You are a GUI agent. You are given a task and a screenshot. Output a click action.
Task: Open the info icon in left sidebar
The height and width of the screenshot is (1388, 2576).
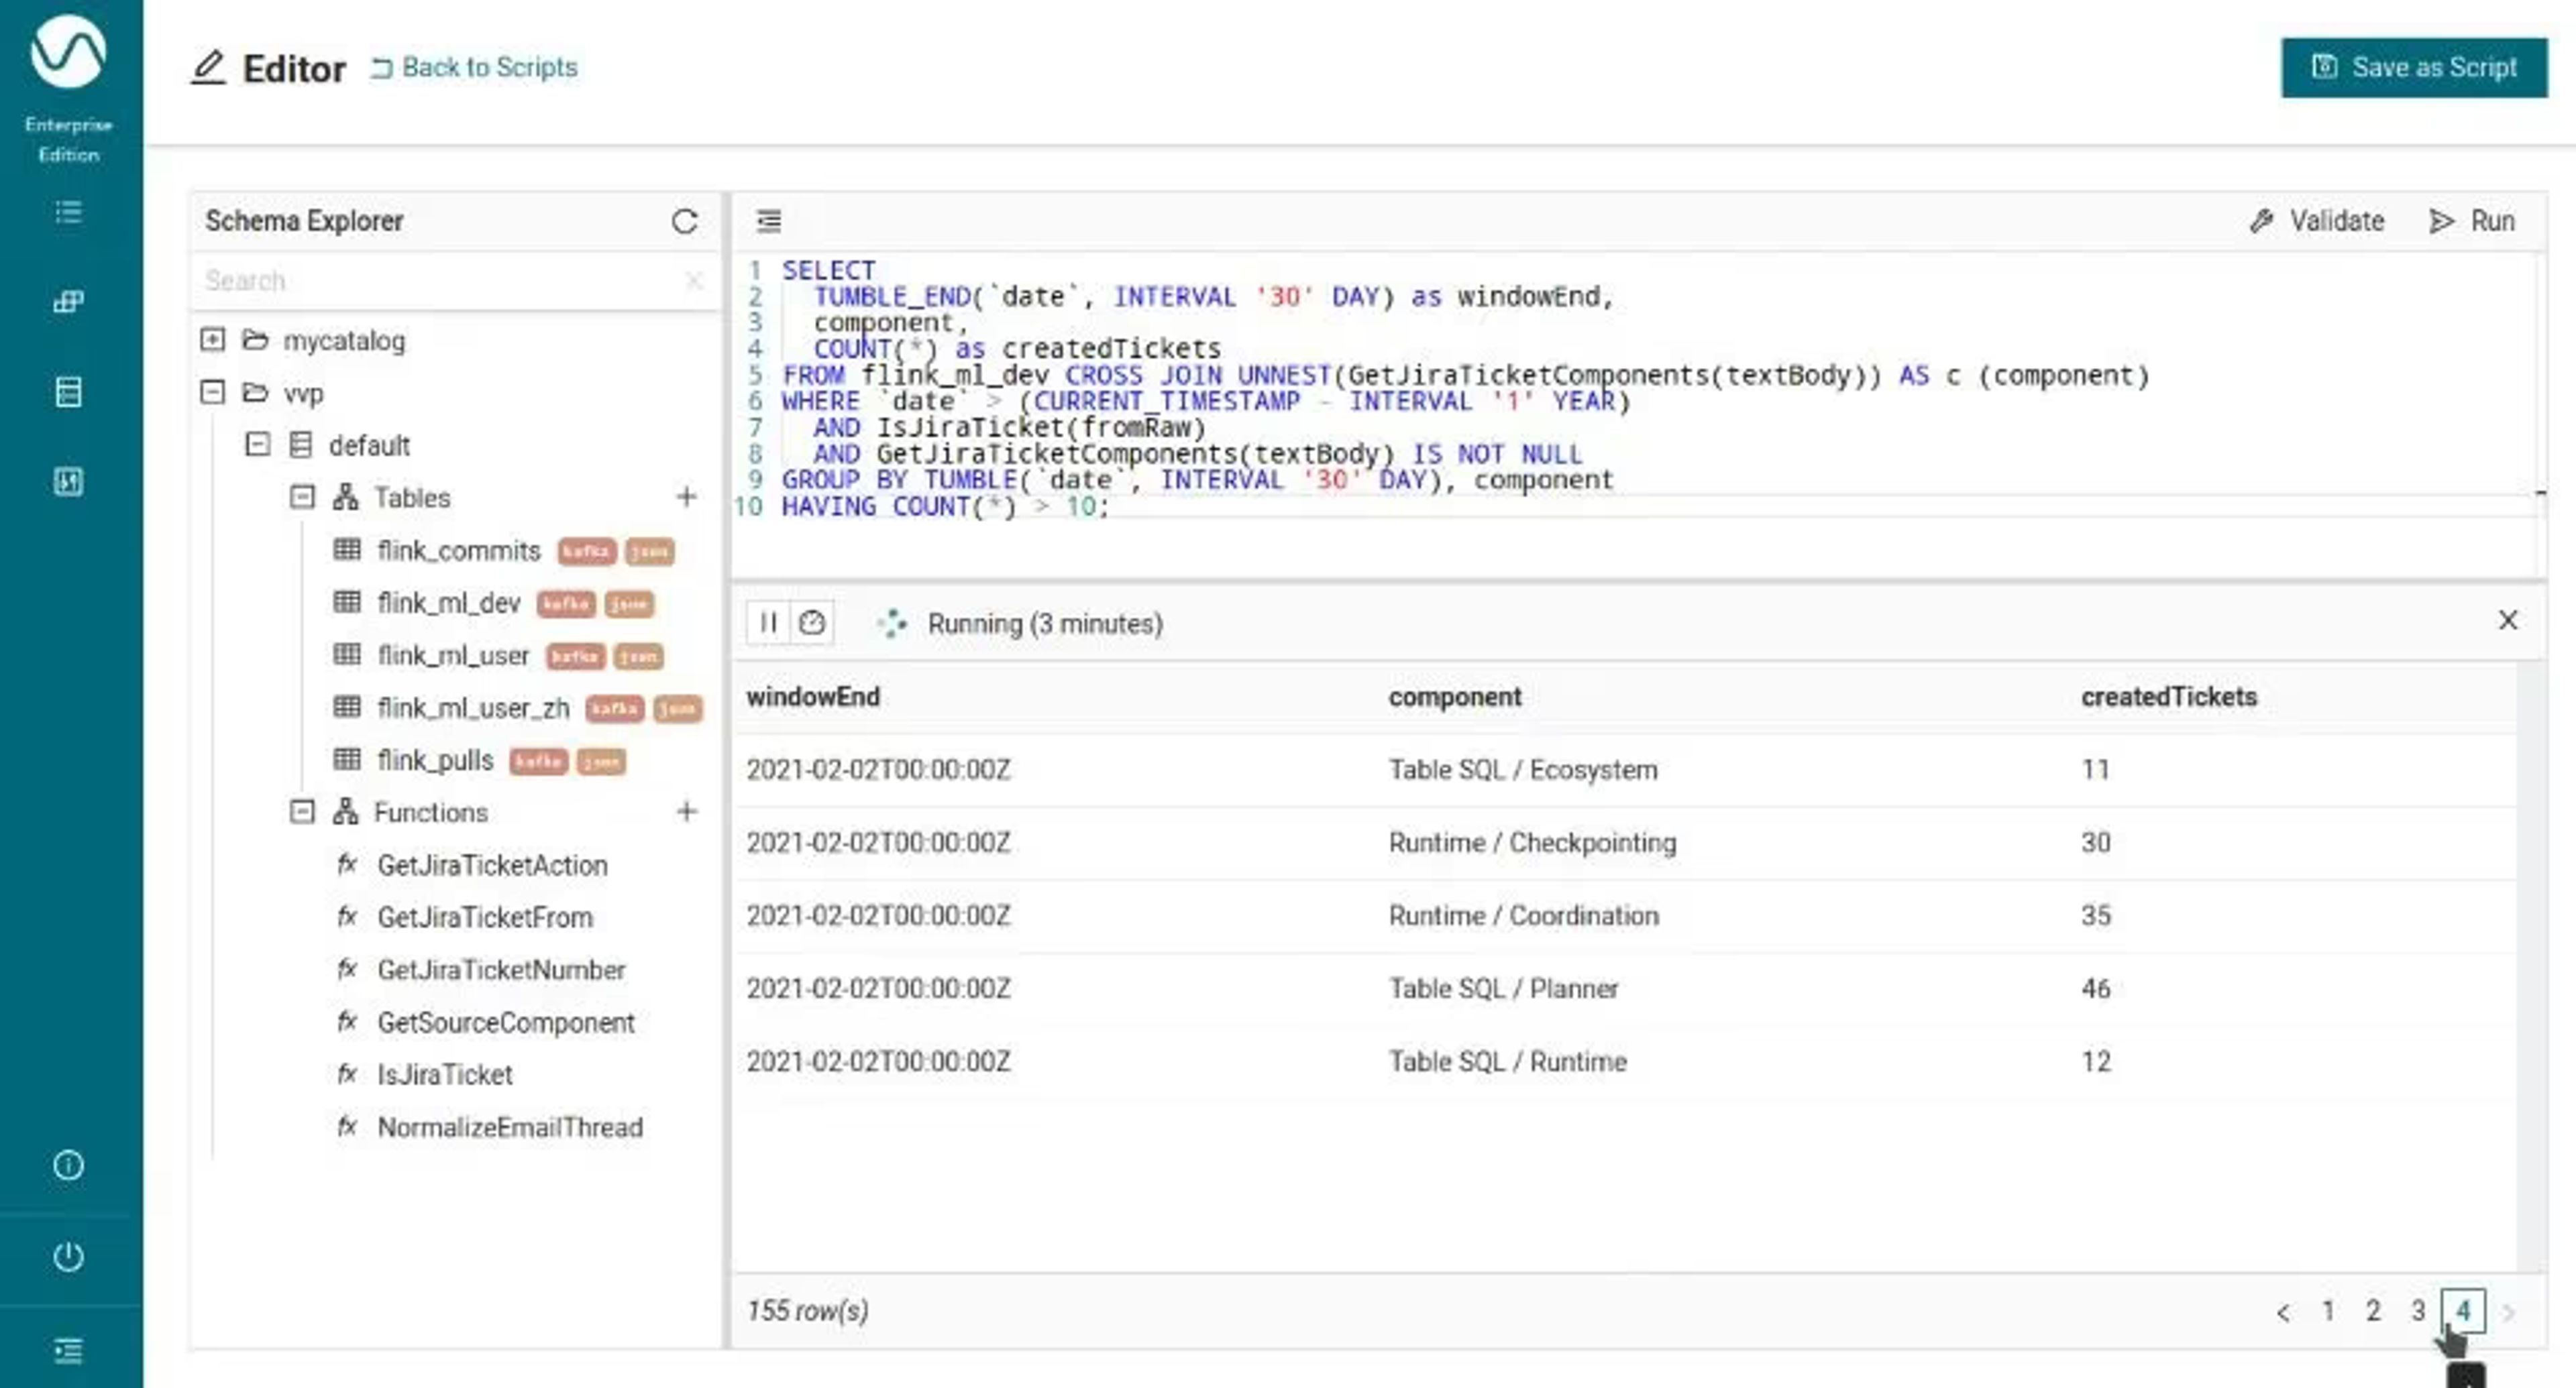coord(68,1165)
